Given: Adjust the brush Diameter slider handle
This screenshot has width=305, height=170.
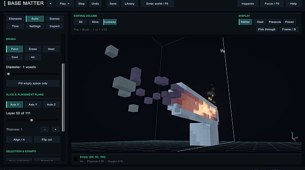Looking at the screenshot, I should 8,74.
